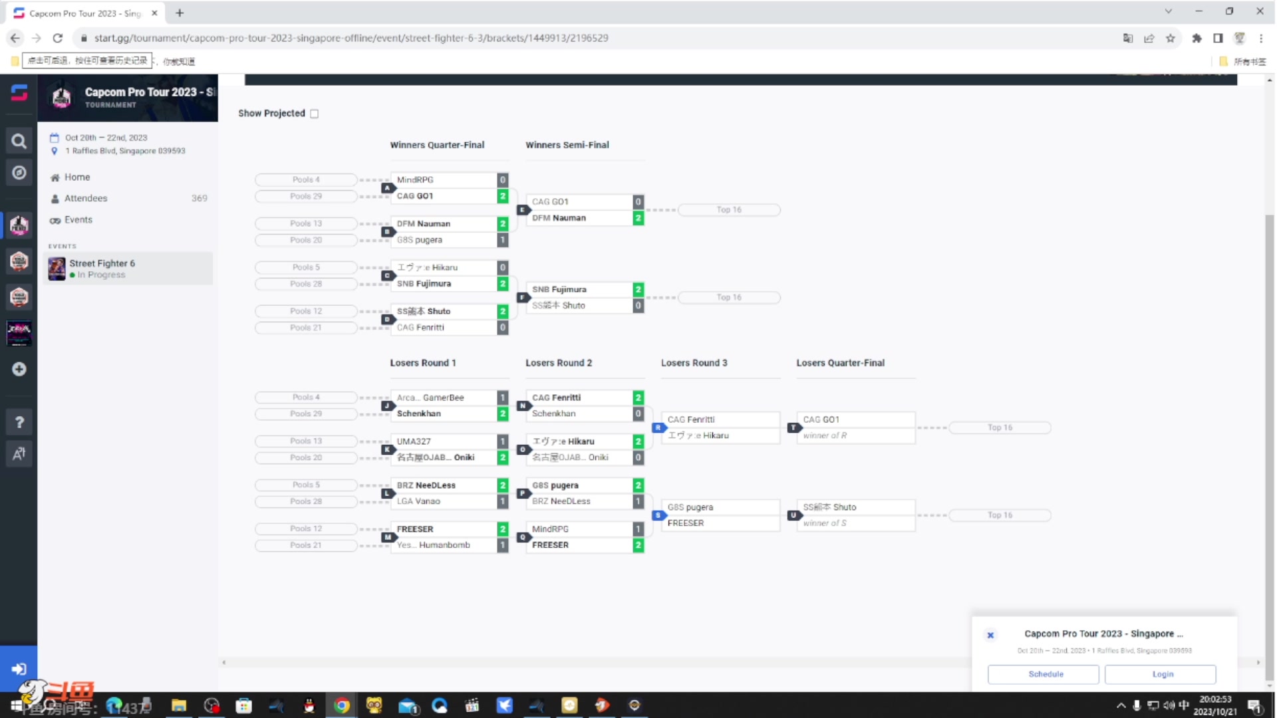Expand the system tray hidden icons chevron
This screenshot has height=718, width=1277.
[1121, 705]
